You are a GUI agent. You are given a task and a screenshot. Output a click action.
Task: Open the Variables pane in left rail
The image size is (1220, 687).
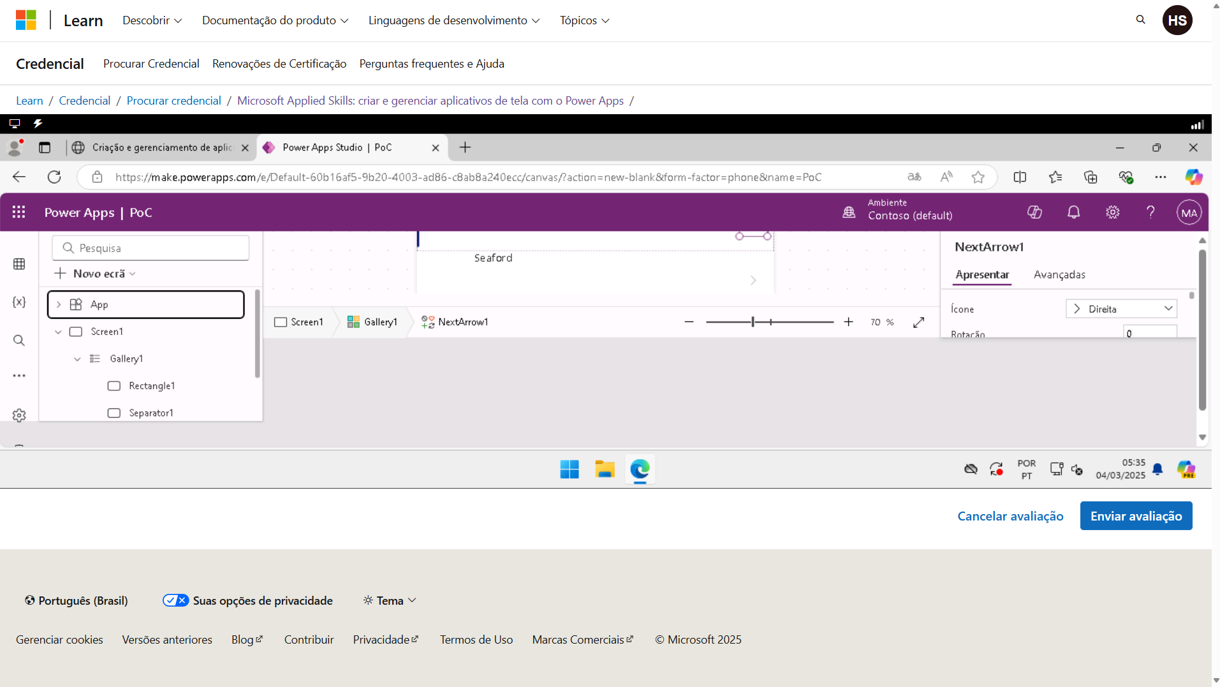tap(19, 302)
